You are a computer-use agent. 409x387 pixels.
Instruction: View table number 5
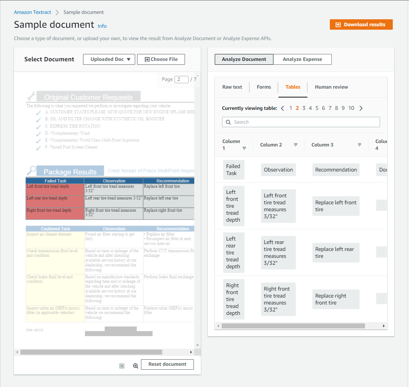317,108
